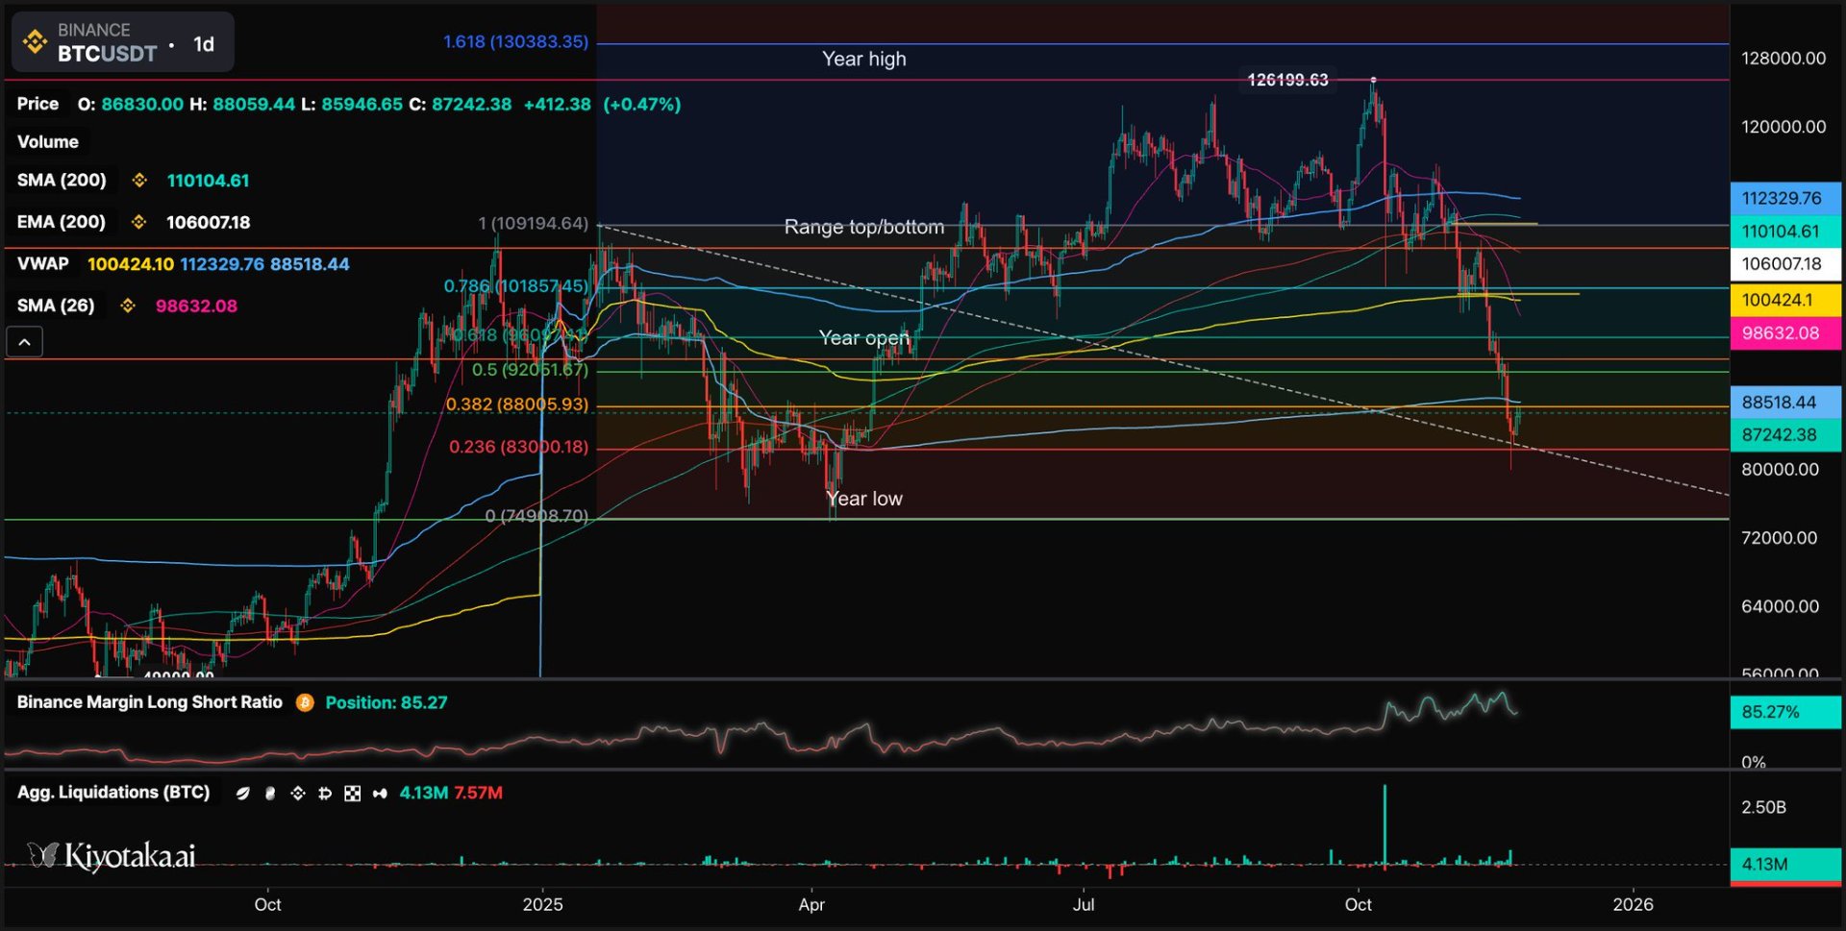Click the 126199.63 peak price marker
This screenshot has height=931, width=1846.
coord(1287,80)
